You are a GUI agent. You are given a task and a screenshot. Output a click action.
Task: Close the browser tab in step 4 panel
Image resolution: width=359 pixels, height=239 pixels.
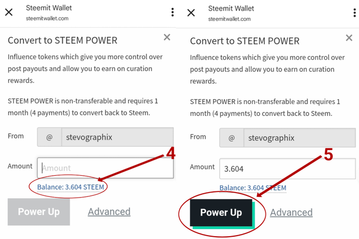tap(9, 12)
